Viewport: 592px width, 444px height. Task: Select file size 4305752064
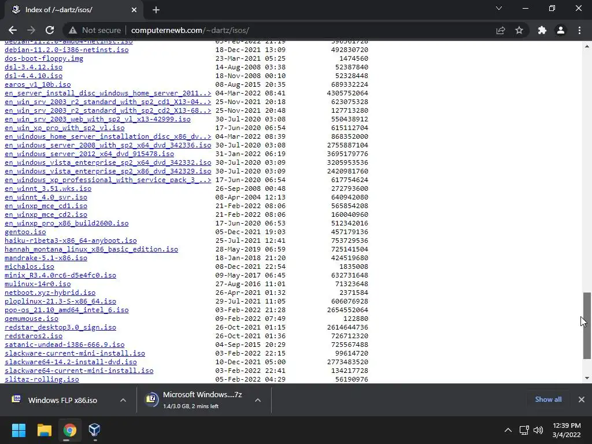click(x=347, y=93)
